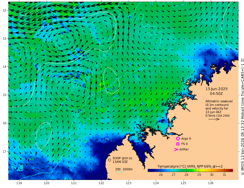The width and height of the screenshot is (244, 188).
Task: Click the latitude -12 axis label
Action: [4, 10]
